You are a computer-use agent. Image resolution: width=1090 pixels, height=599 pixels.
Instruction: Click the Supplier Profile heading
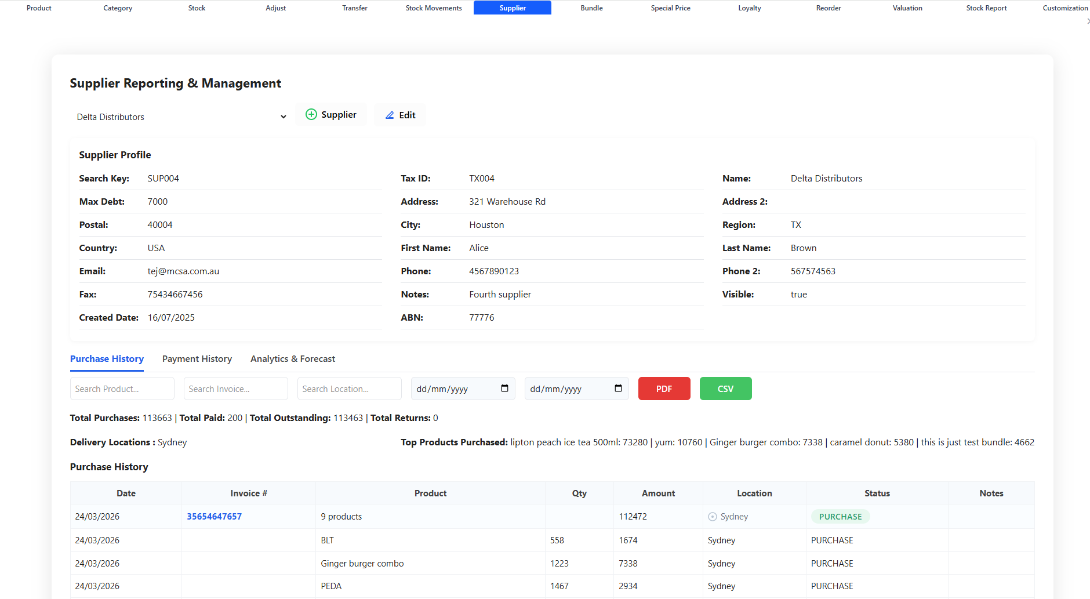[x=115, y=155]
